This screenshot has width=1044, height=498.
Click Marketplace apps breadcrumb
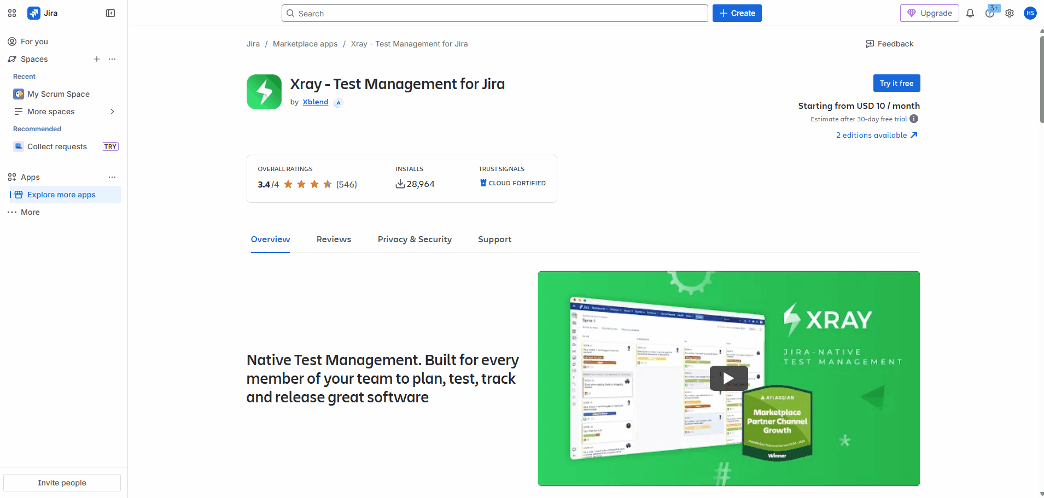[305, 44]
